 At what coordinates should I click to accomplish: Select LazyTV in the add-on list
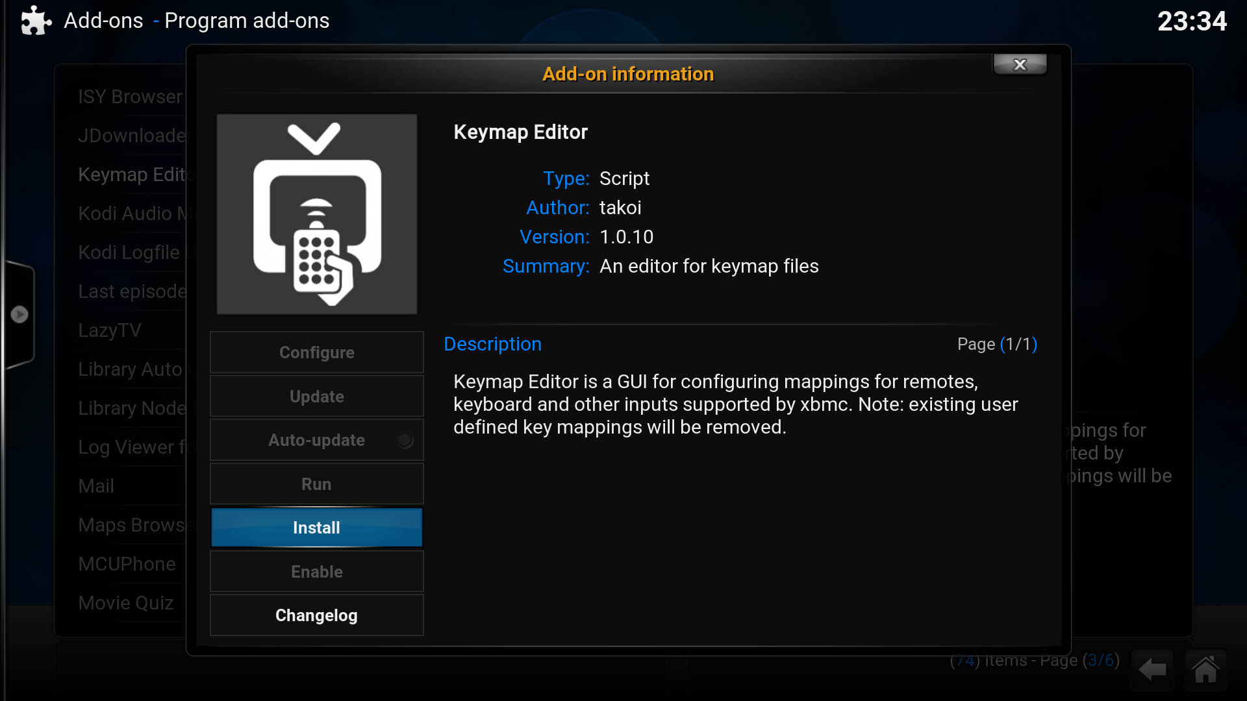[109, 330]
